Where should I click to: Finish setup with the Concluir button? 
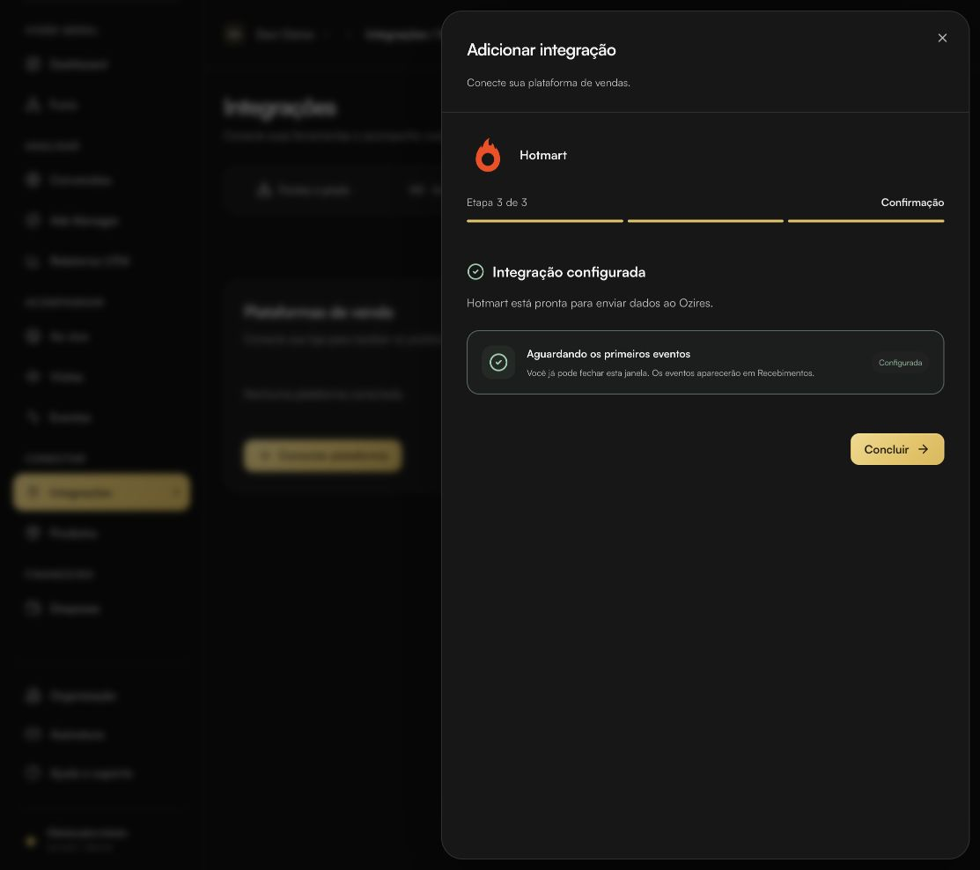pyautogui.click(x=897, y=449)
